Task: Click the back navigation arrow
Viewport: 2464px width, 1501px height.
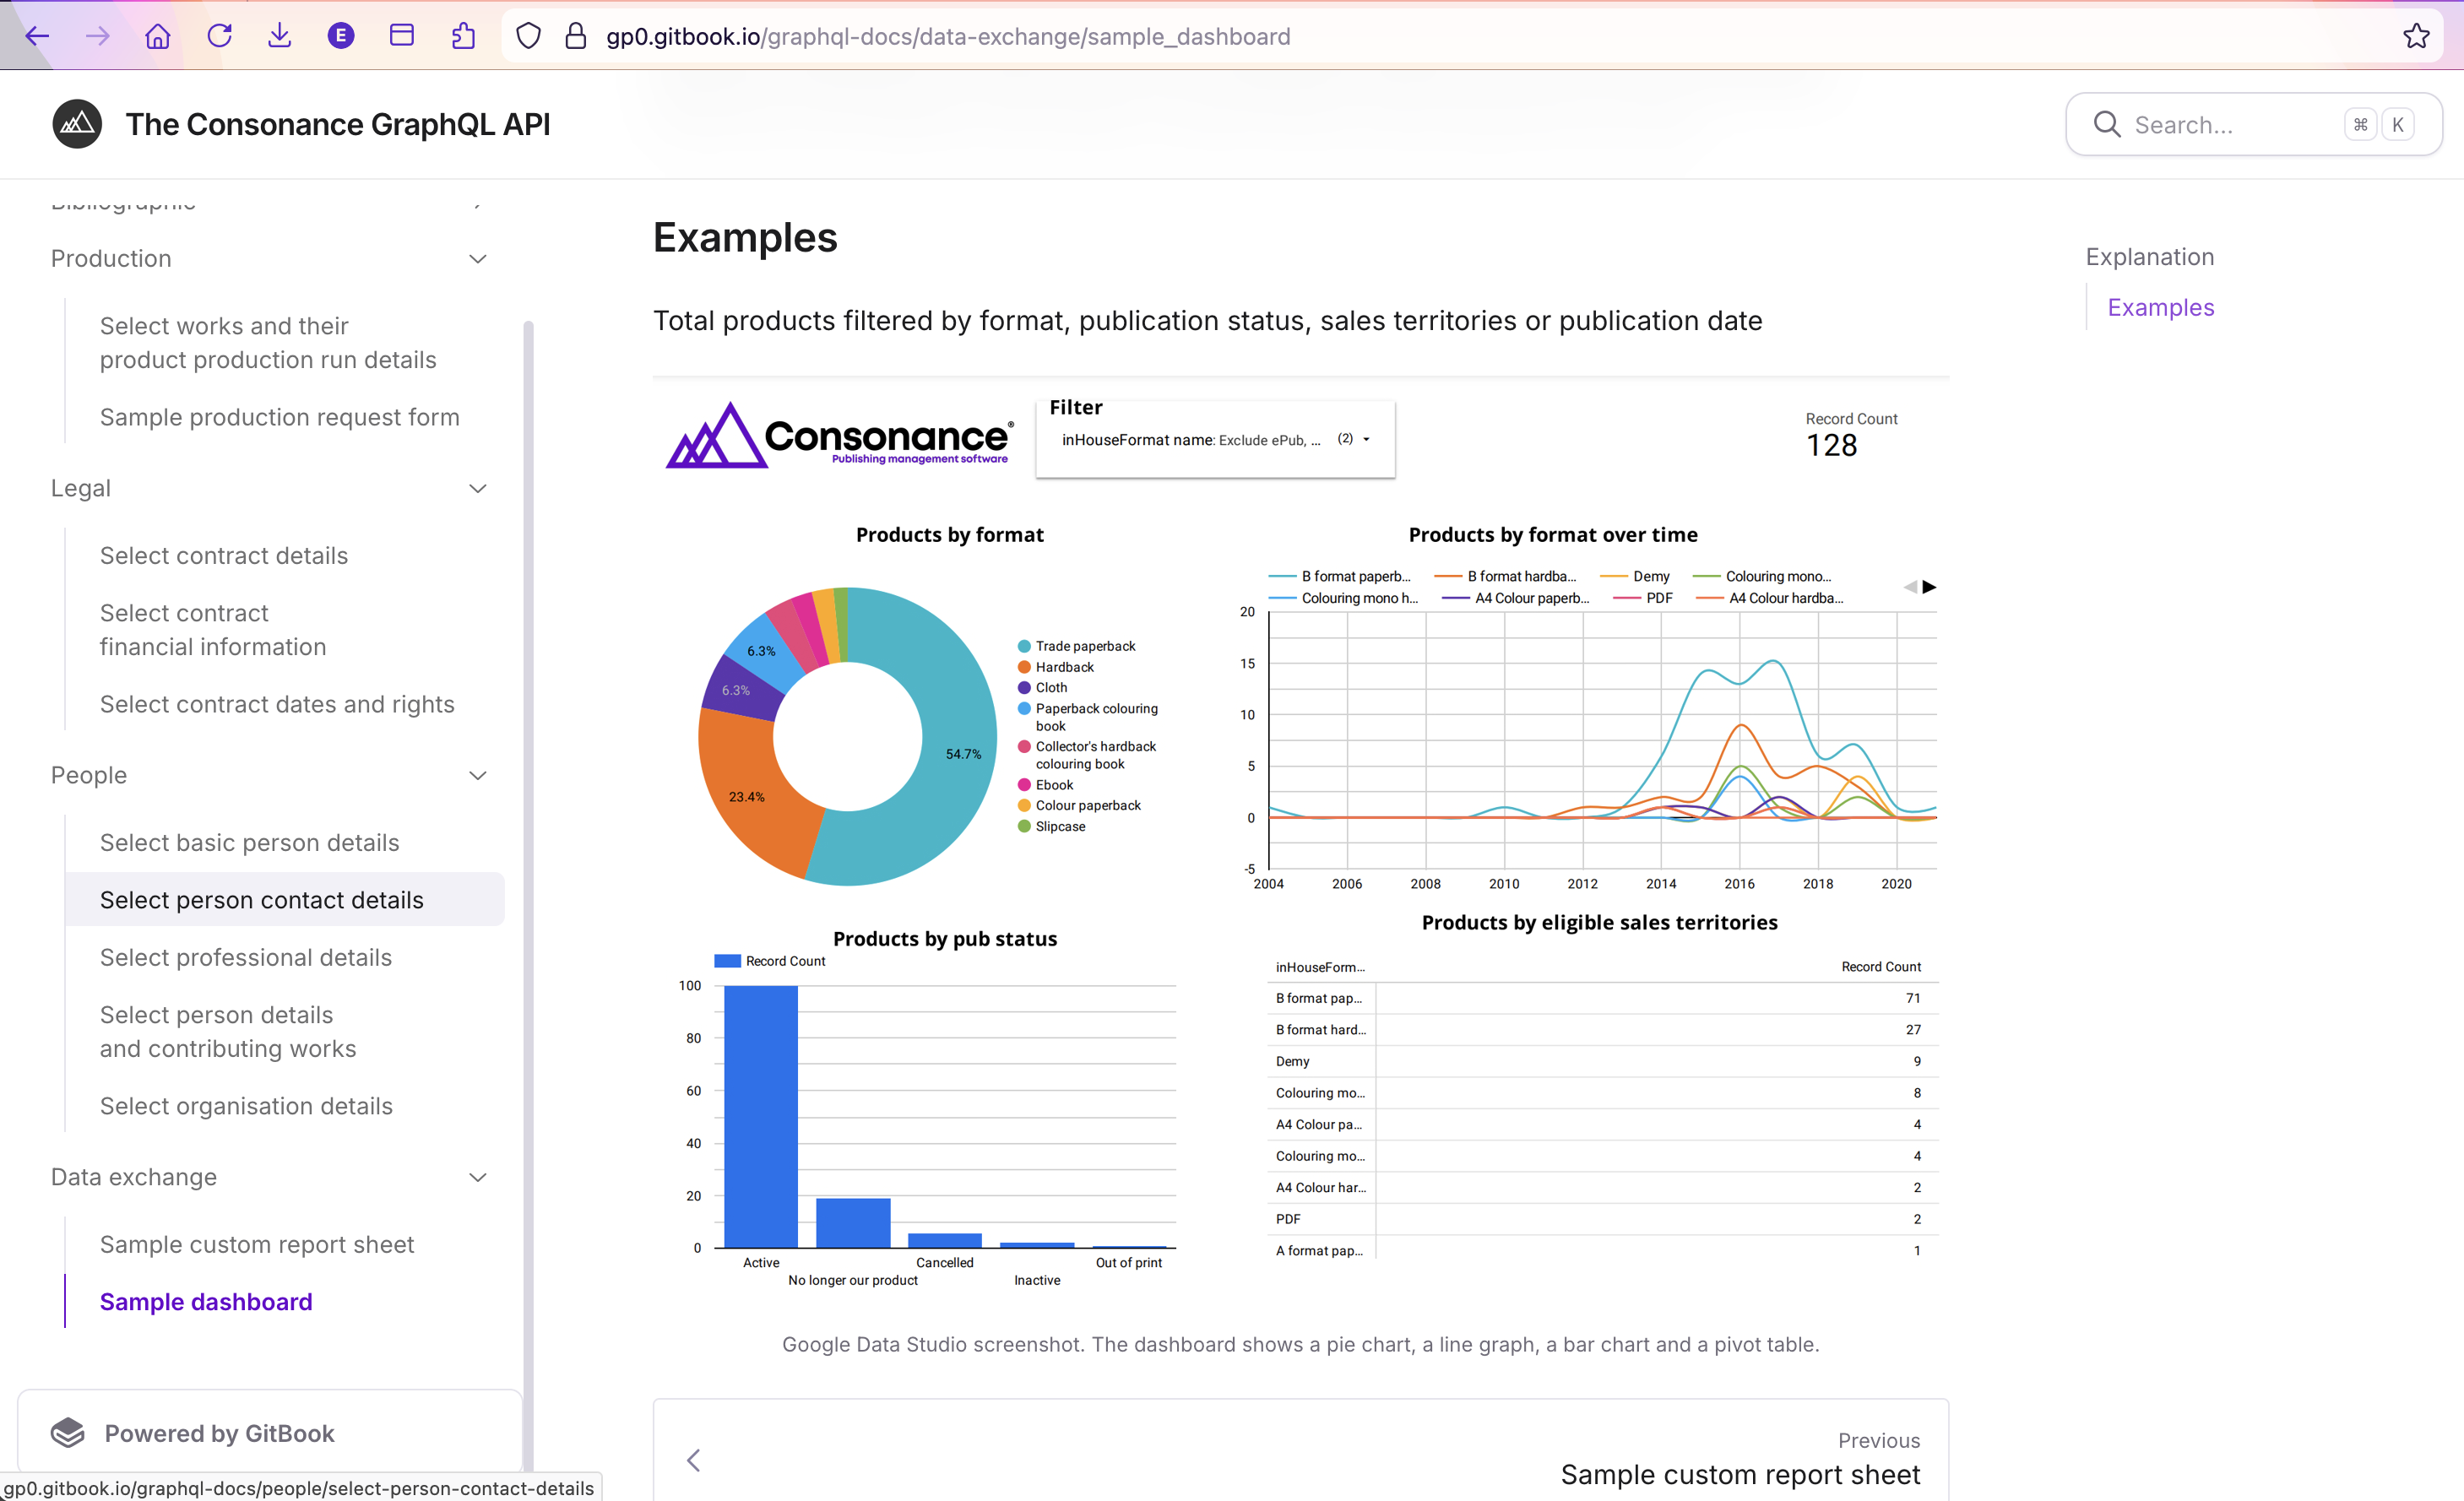Action: point(37,36)
